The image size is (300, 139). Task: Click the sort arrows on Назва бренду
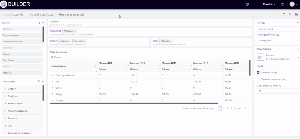tap(95, 66)
